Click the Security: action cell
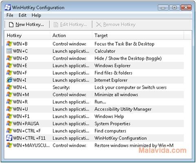The height and width of the screenshot is (163, 196). pyautogui.click(x=61, y=87)
